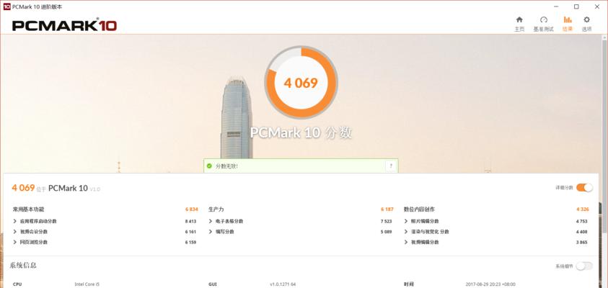Toggle off the 详细分数 detailed scores switch
The height and width of the screenshot is (288, 608).
(x=584, y=188)
